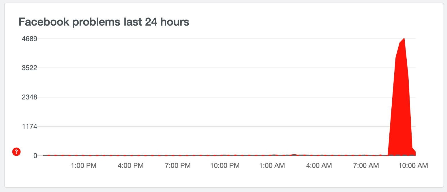Click the 3522 y-axis label

[x=29, y=68]
